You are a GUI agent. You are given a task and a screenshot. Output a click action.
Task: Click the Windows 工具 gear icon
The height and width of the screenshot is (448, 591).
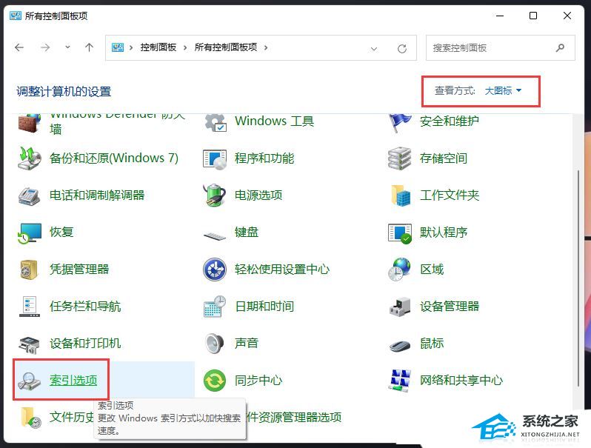(x=216, y=123)
